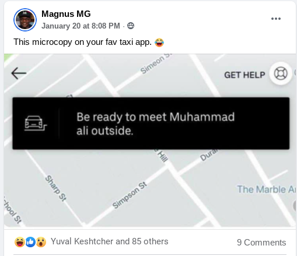
Task: Click the Sharp St label on map
Action: click(56, 188)
